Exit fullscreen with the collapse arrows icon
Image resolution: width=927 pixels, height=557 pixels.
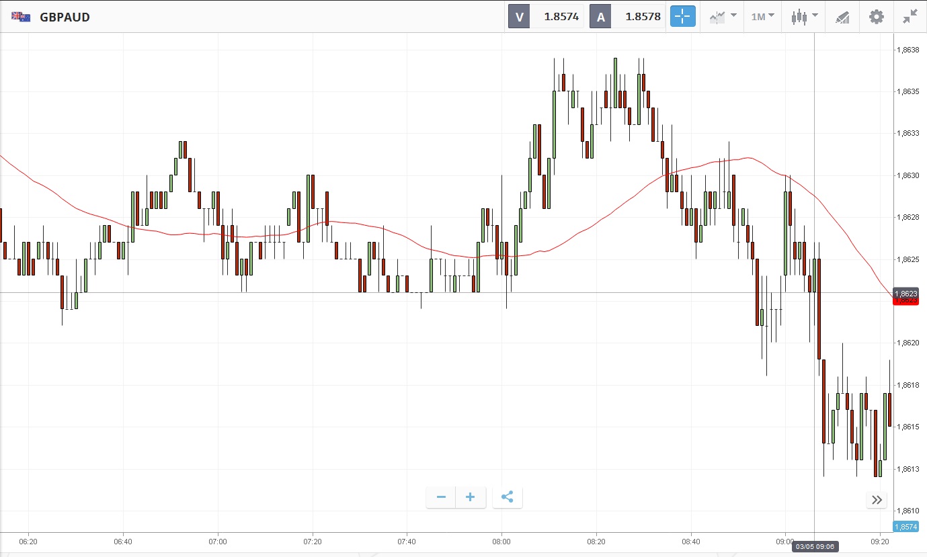click(910, 17)
